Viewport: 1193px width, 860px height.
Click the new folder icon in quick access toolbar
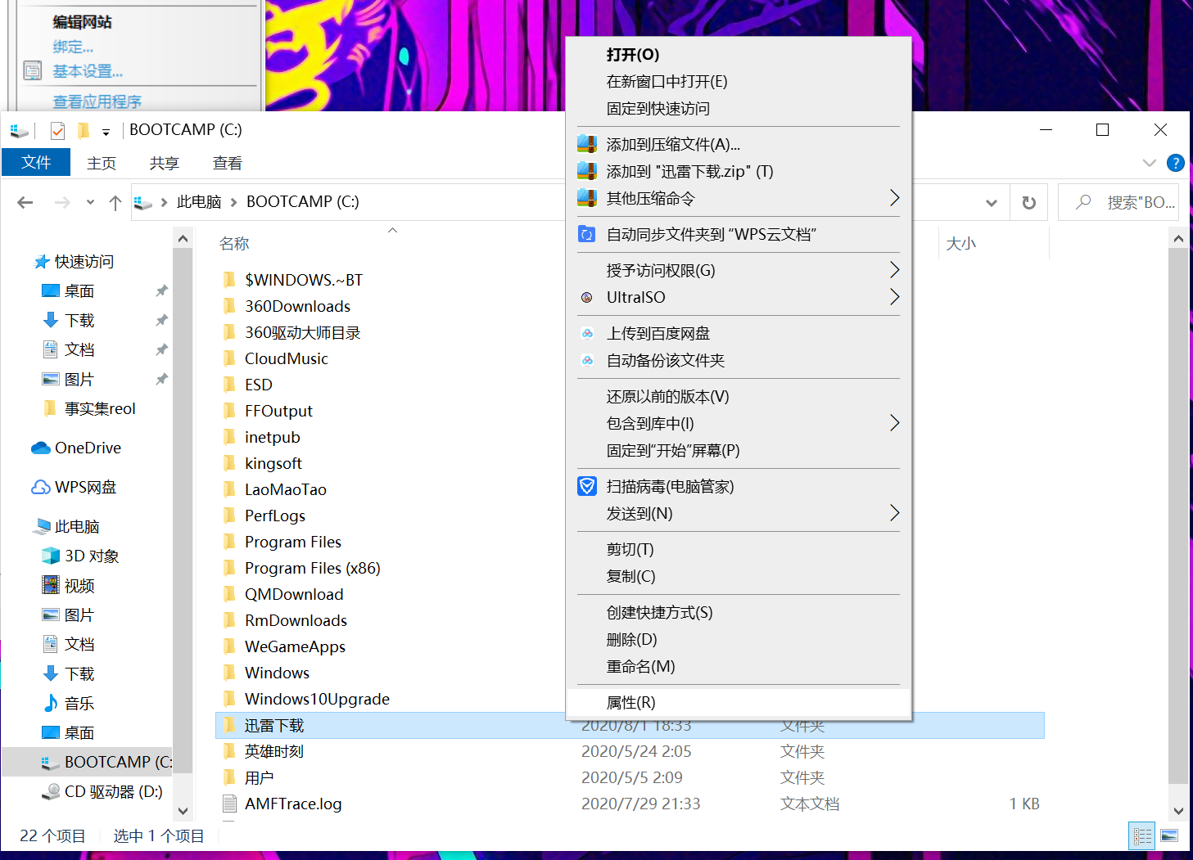tap(84, 130)
